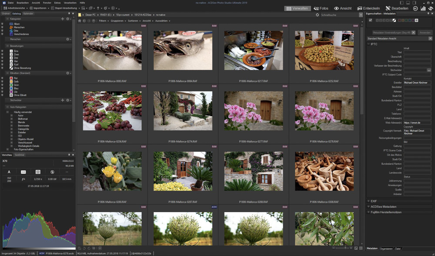This screenshot has width=435, height=256.
Task: Open the Sortieren dropdown
Action: (x=134, y=21)
